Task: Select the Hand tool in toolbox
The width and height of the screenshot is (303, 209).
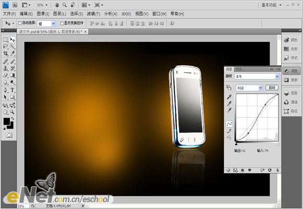Action: pyautogui.click(x=5, y=112)
